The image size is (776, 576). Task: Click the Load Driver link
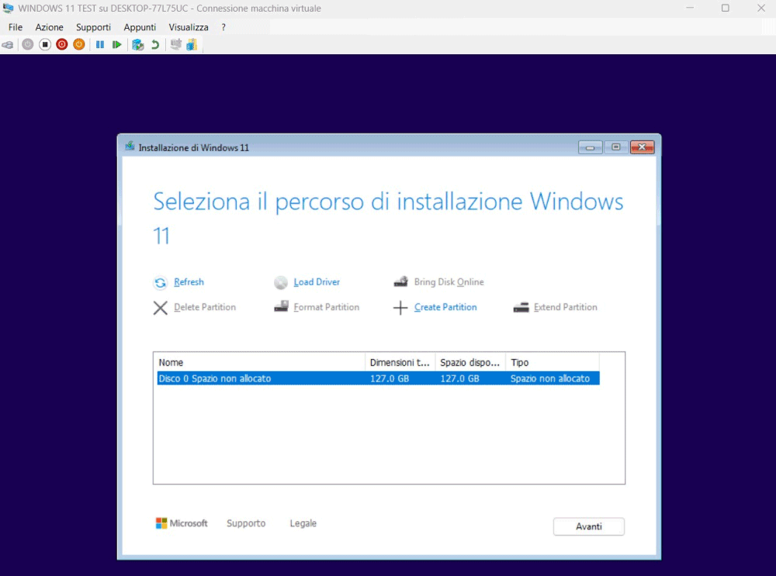317,282
